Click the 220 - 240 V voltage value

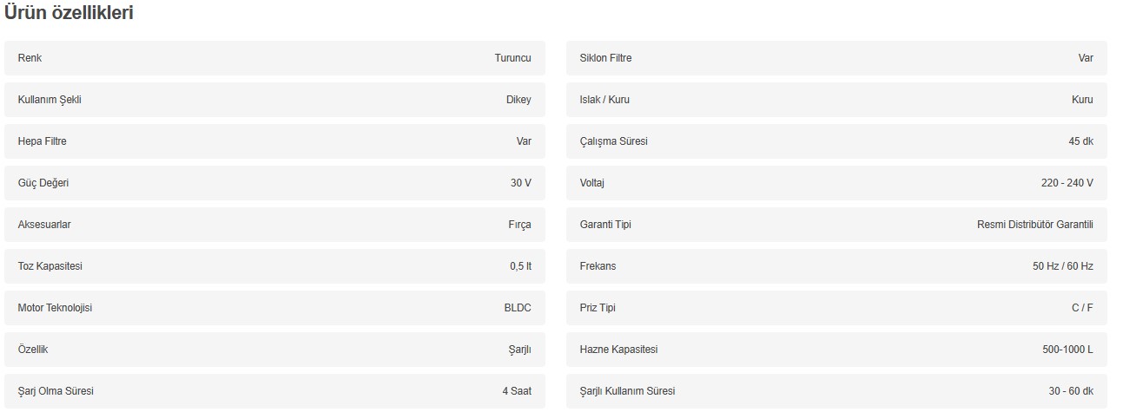pos(1066,183)
